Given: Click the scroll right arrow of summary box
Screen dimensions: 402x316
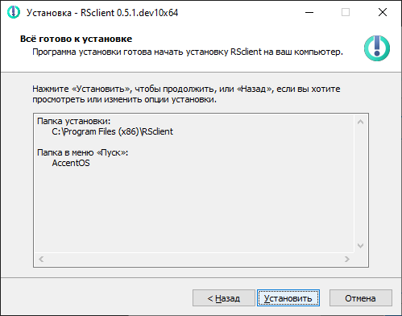Looking at the screenshot, I should click(347, 259).
